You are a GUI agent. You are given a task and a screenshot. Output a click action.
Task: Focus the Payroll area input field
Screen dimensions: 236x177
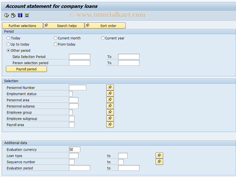click(x=72, y=125)
